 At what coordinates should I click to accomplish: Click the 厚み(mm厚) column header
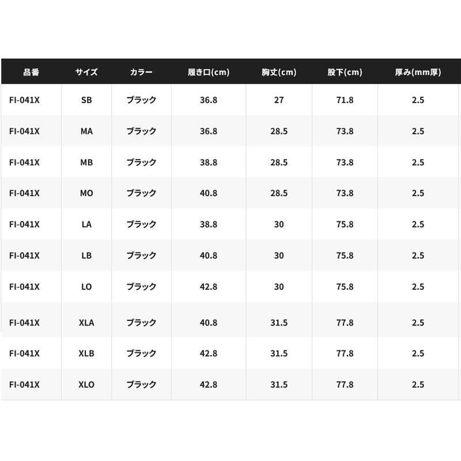pyautogui.click(x=418, y=72)
